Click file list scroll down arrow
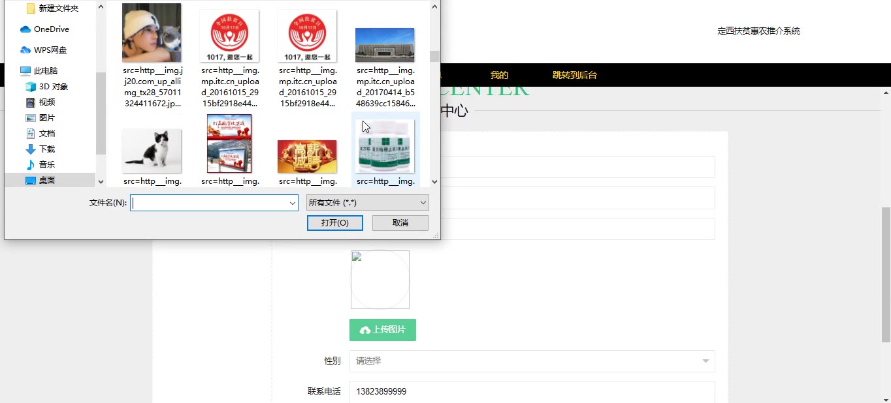 pos(434,182)
